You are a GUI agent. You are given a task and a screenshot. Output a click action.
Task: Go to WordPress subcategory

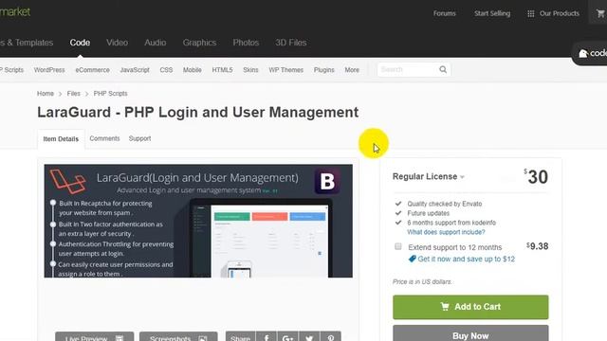[x=49, y=70]
